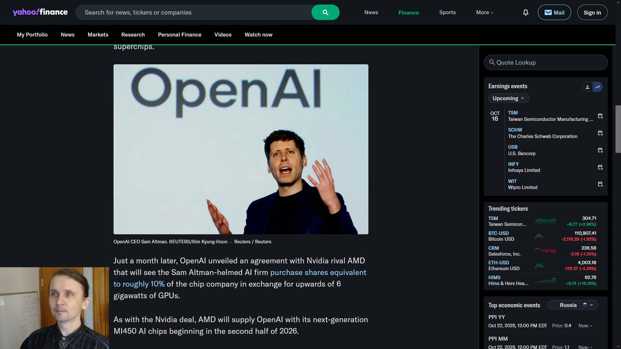Open the Markets menu tab
Image resolution: width=621 pixels, height=349 pixels.
(98, 35)
